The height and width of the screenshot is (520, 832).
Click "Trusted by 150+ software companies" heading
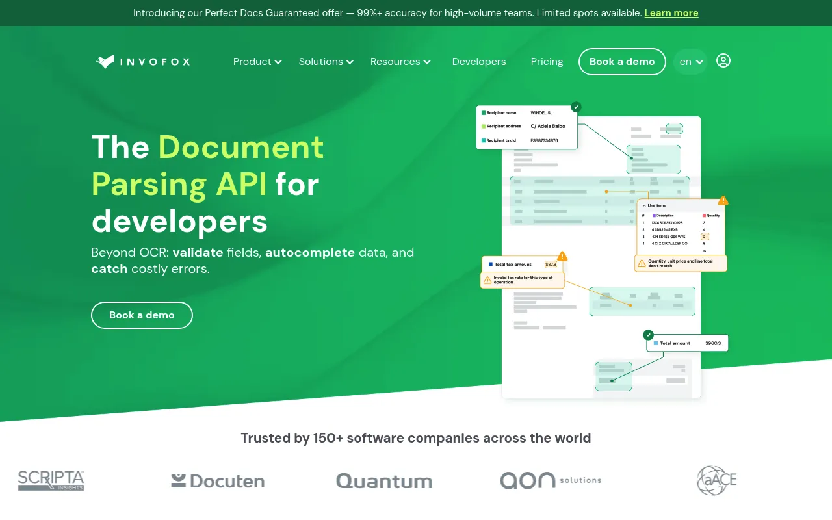click(x=416, y=438)
